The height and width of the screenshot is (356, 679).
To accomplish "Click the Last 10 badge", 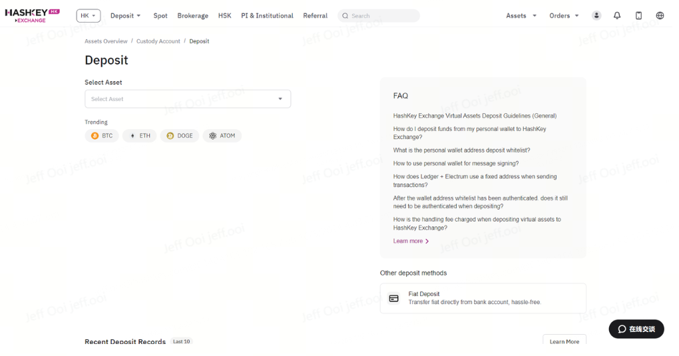I will [181, 342].
